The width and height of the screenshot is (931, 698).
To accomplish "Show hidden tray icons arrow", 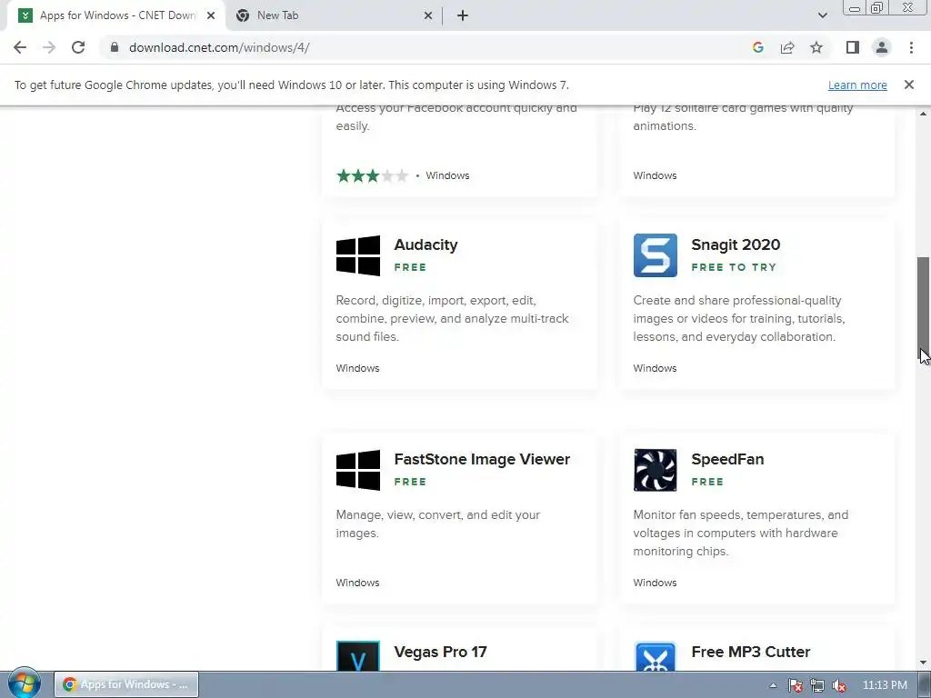I will 773,685.
